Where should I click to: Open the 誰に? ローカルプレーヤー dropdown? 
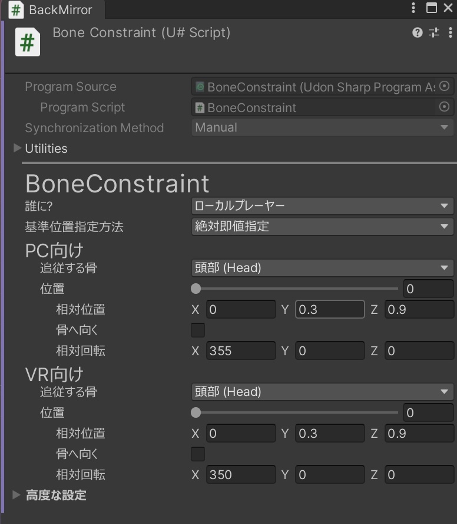(322, 206)
